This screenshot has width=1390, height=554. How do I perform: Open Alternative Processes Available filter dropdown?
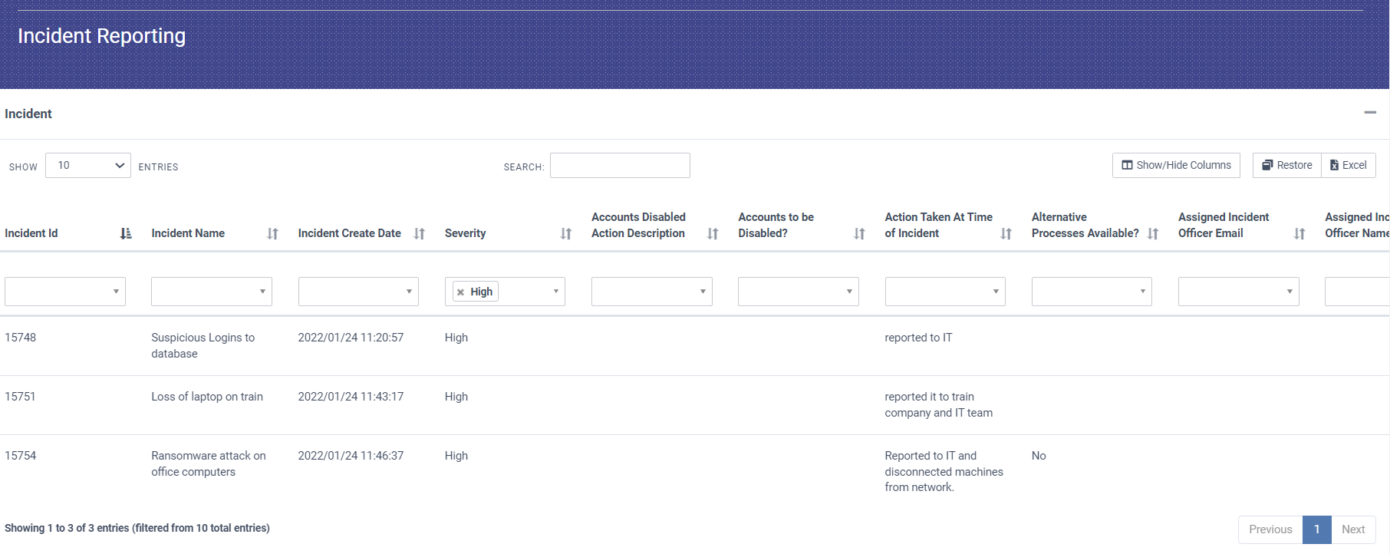coord(1092,292)
